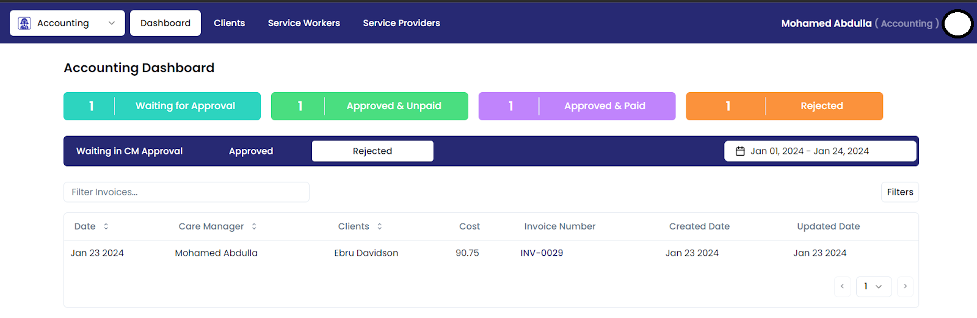The image size is (977, 318).
Task: Open invoice INV-0029 link
Action: [x=542, y=253]
